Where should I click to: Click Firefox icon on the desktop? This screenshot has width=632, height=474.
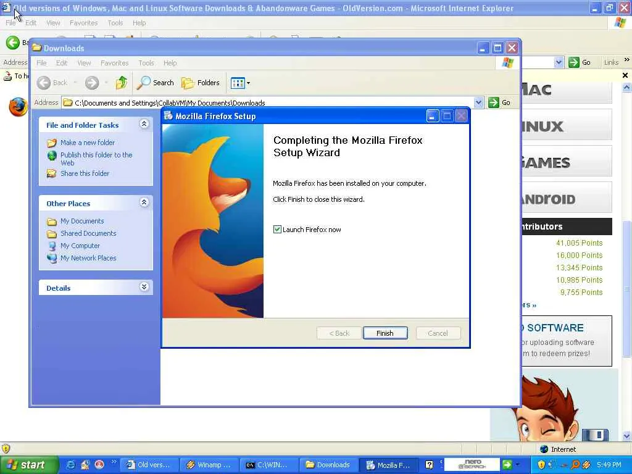coord(18,107)
